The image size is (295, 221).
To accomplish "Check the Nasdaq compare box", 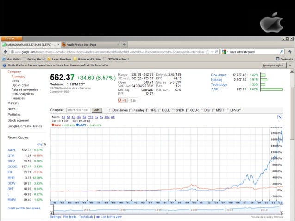I will point(131,110).
